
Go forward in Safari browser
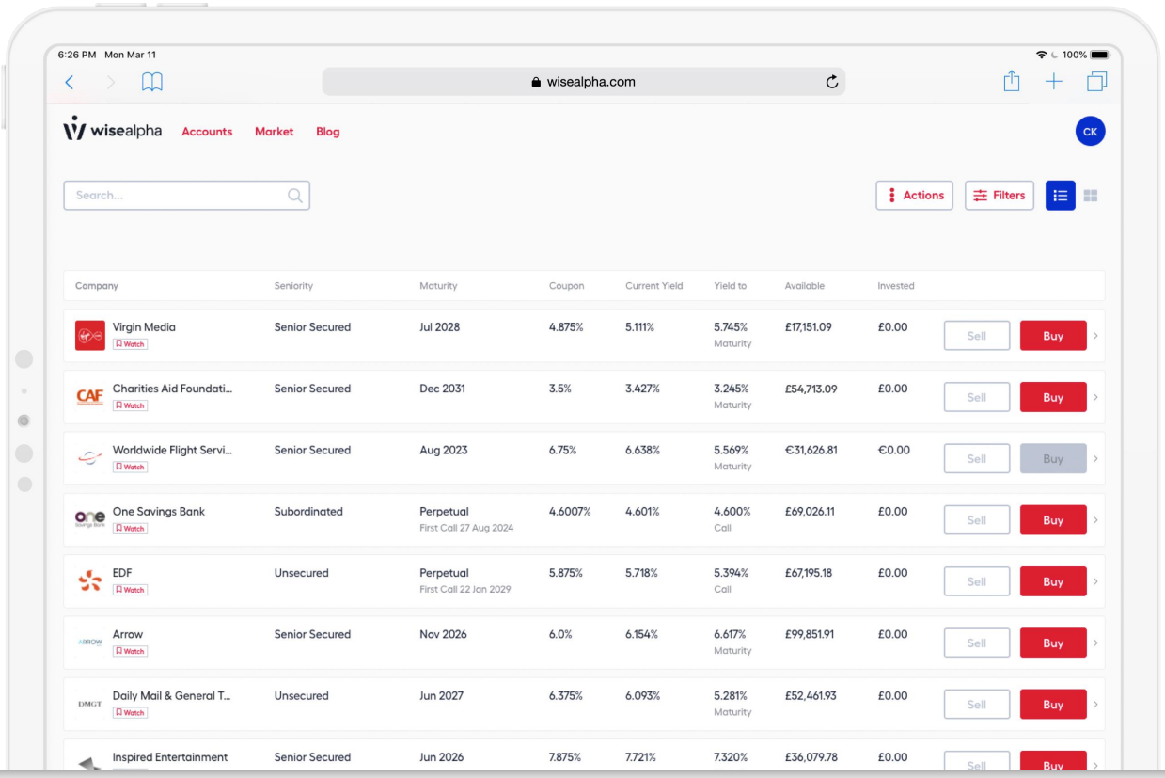(x=111, y=83)
